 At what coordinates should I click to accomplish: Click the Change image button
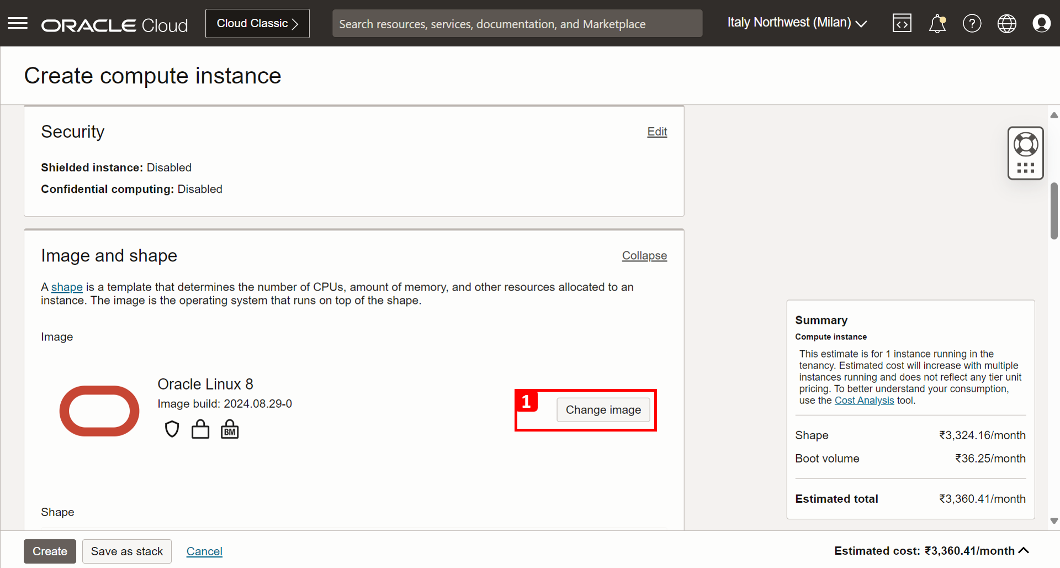tap(603, 410)
